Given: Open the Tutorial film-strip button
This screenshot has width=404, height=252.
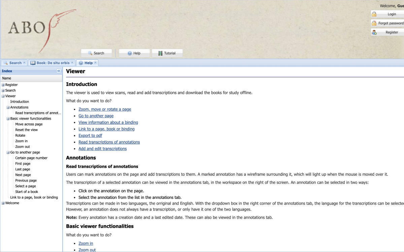Looking at the screenshot, I should (x=167, y=53).
